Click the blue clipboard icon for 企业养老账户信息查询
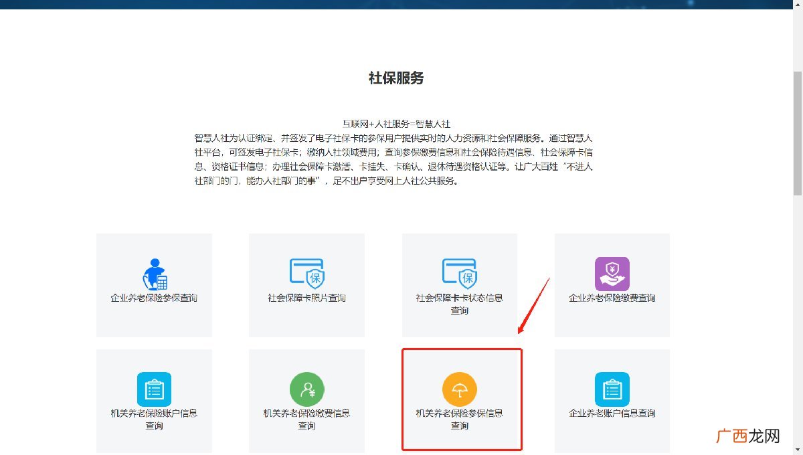 (612, 389)
